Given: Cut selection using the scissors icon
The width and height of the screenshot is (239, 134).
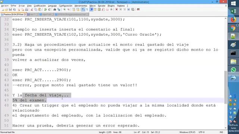Looking at the screenshot, I should (x=32, y=10).
